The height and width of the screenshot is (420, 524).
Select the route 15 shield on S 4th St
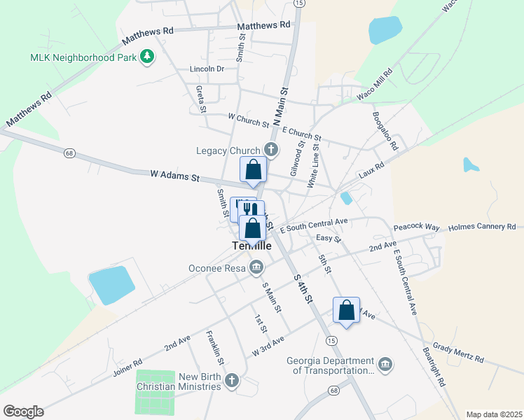[331, 341]
